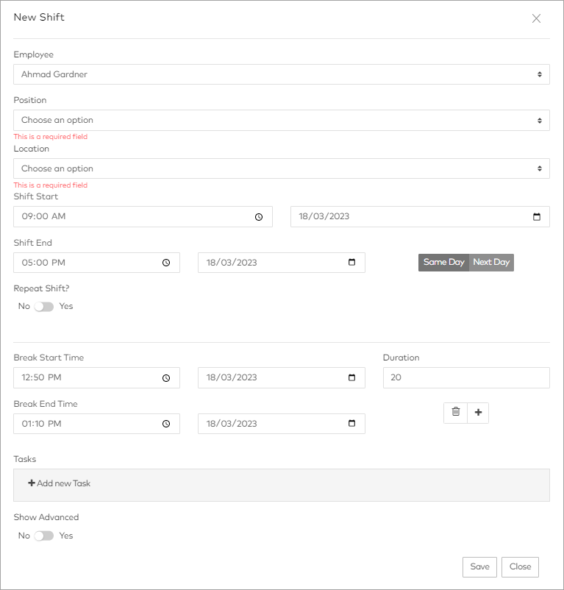Viewport: 564px width, 590px height.
Task: Enable the Show Advanced toggle
Action: coord(44,536)
